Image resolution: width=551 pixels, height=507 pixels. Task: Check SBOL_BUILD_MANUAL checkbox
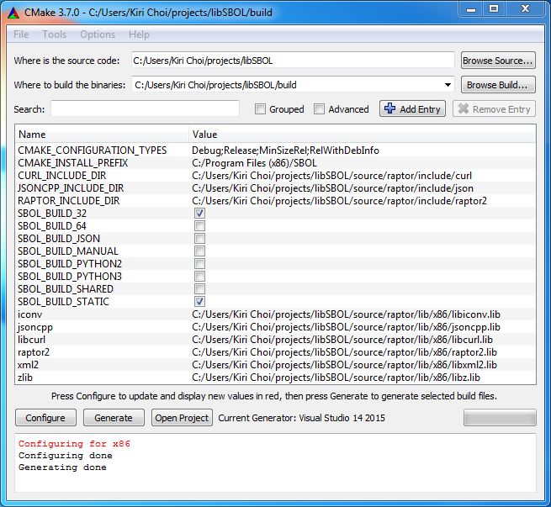[199, 251]
